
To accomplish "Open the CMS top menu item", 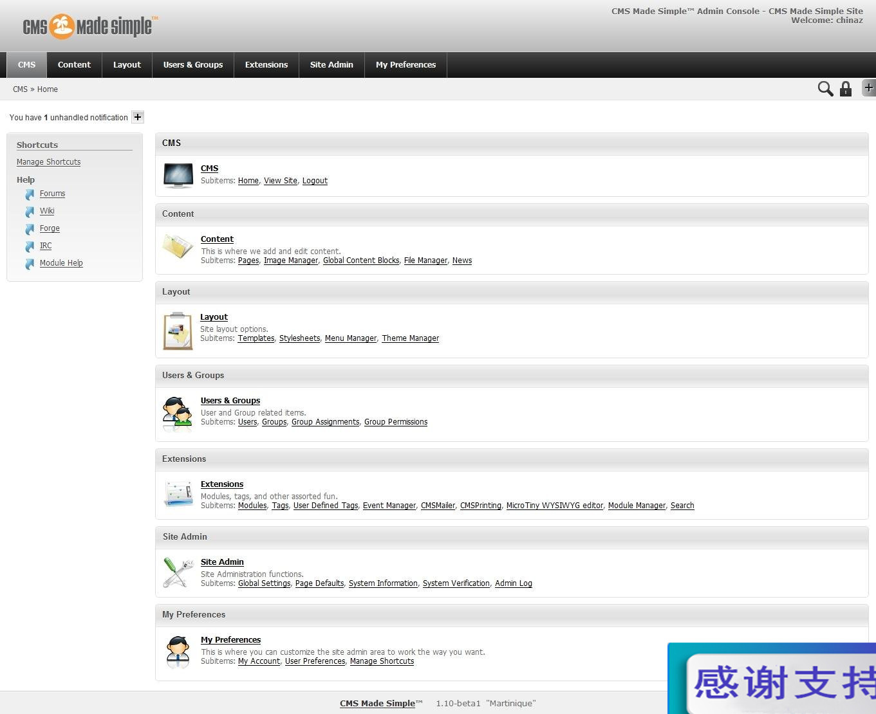I will tap(27, 65).
